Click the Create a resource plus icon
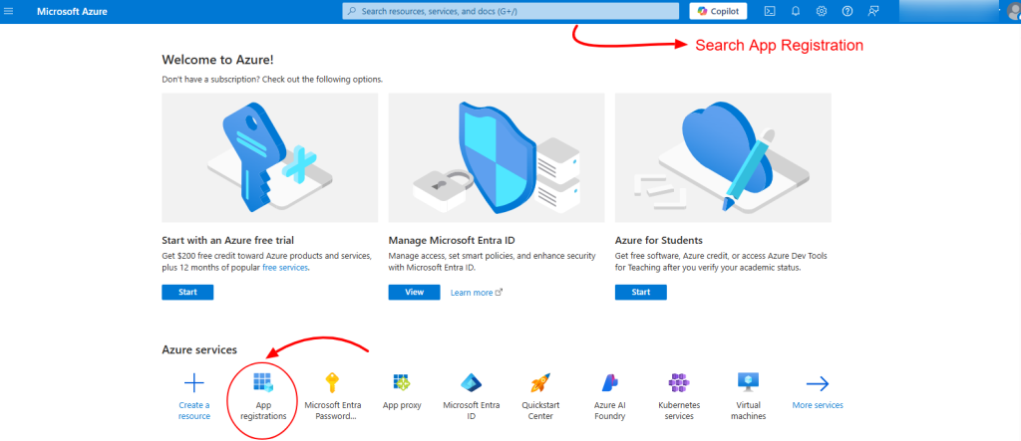 (194, 383)
